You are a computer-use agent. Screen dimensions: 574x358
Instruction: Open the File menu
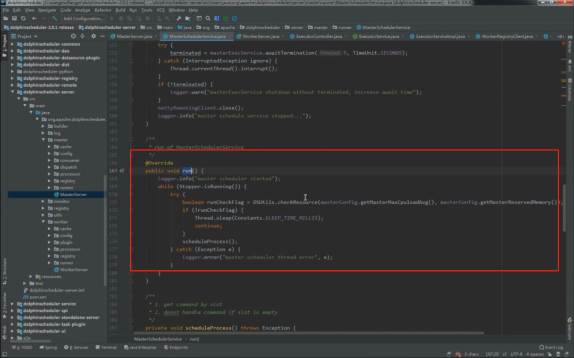click(x=5, y=10)
